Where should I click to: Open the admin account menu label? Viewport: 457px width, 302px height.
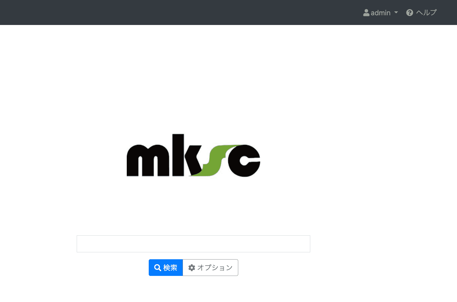381,13
